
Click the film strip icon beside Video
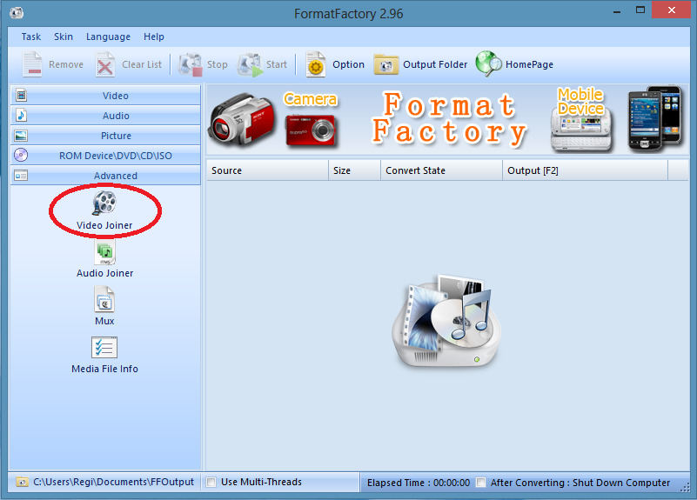21,95
